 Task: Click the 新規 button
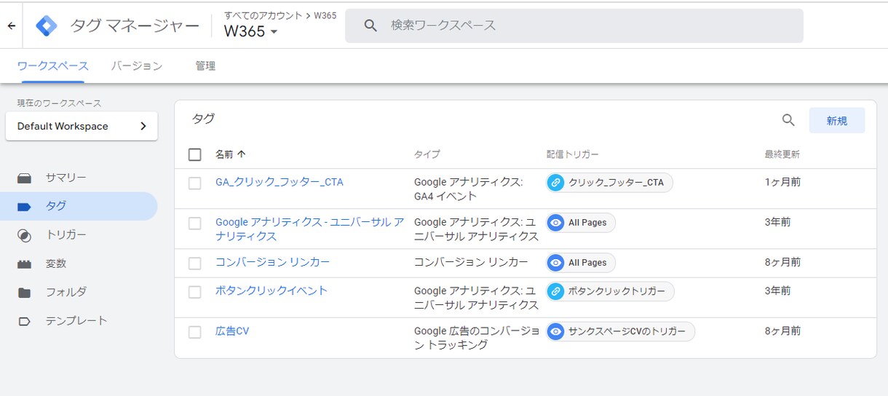[x=837, y=121]
